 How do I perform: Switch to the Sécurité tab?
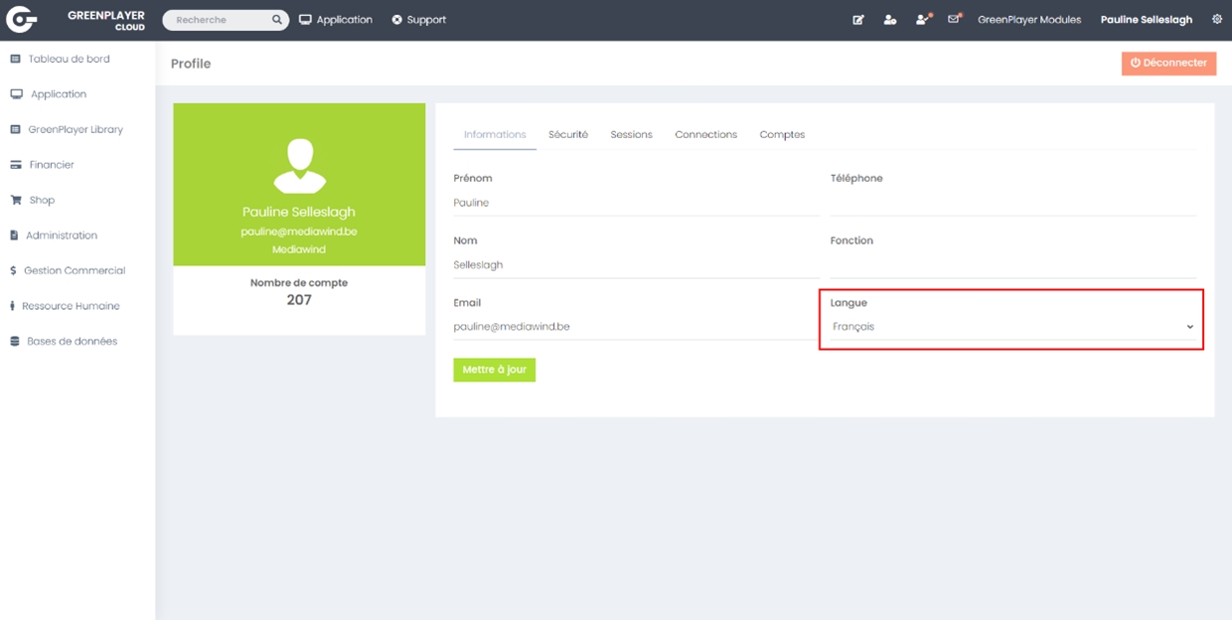(x=568, y=135)
